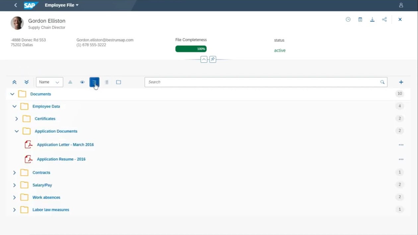This screenshot has width=418, height=235.
Task: Toggle the eye preview icon in toolbar
Action: [x=82, y=82]
